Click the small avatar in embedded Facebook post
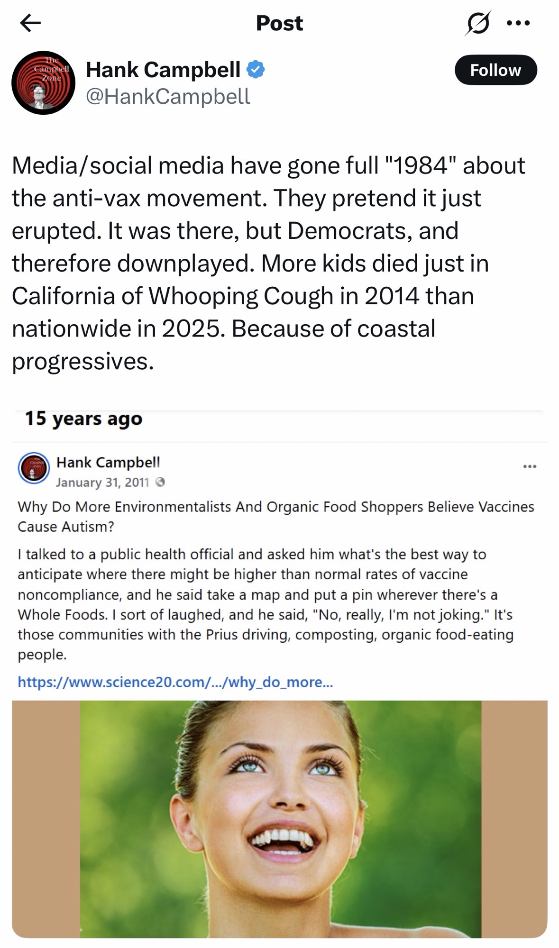This screenshot has width=559, height=948. point(34,468)
